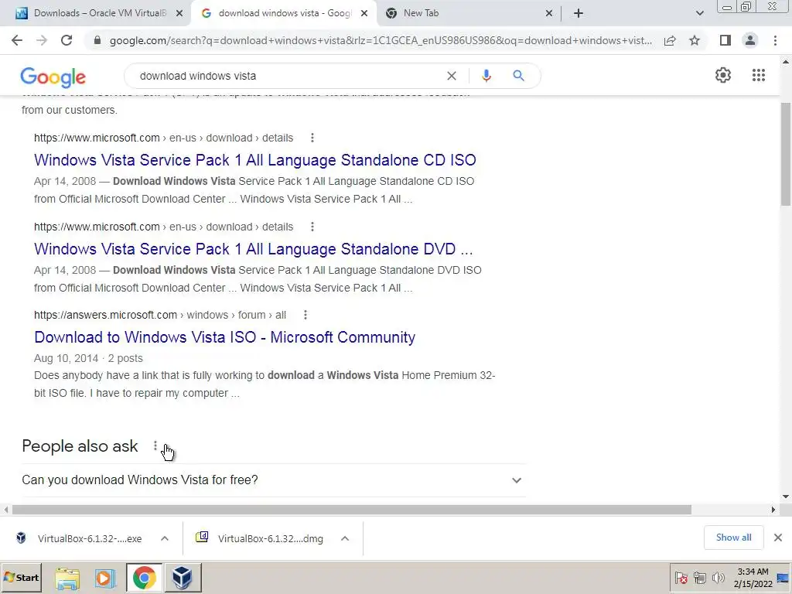Open Download to Windows Vista ISO Community link

click(225, 337)
